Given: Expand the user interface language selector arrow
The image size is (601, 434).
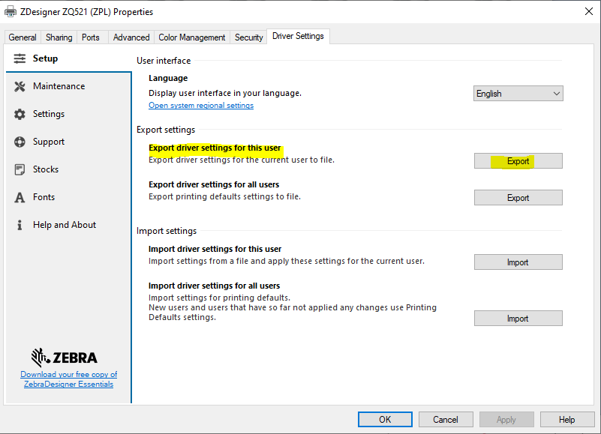Looking at the screenshot, I should (x=556, y=93).
